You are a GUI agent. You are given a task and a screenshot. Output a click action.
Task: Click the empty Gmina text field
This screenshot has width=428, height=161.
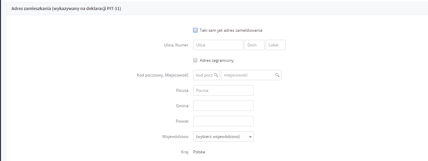pos(223,106)
